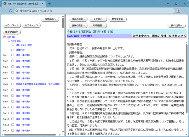Click the left pane horizontal scrollbar thumb
The image size is (189, 137).
30,135
